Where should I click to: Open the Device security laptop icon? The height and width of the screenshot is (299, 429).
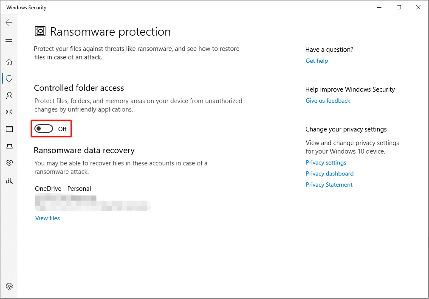click(9, 146)
